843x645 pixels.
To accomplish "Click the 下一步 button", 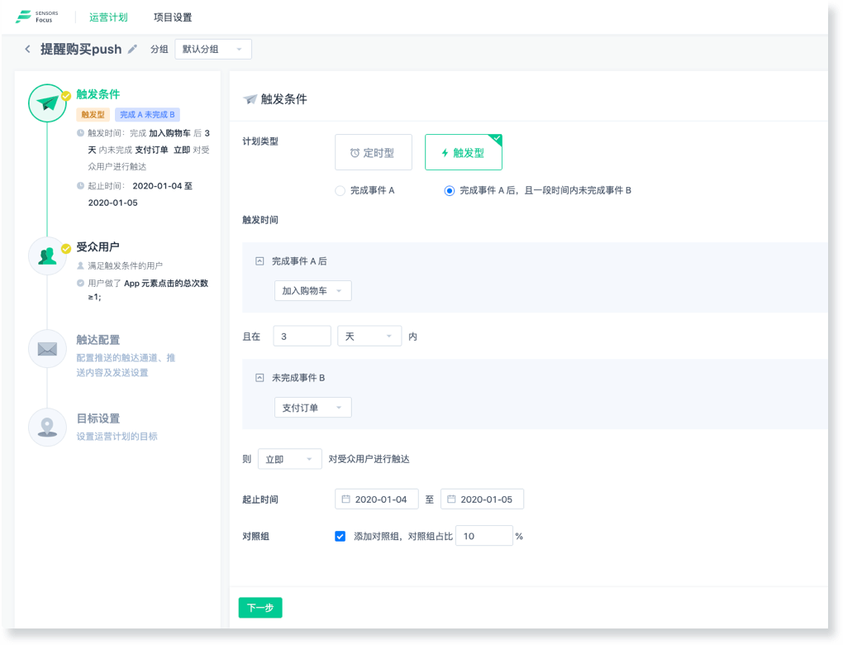I will 260,608.
